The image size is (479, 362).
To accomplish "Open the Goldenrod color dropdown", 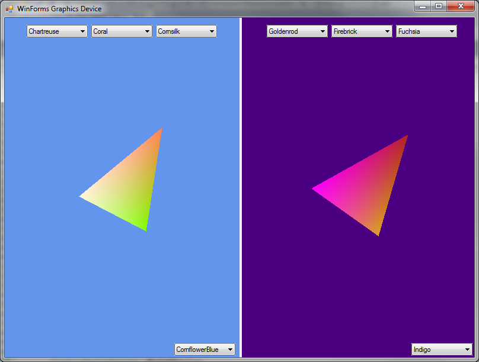I will 297,31.
